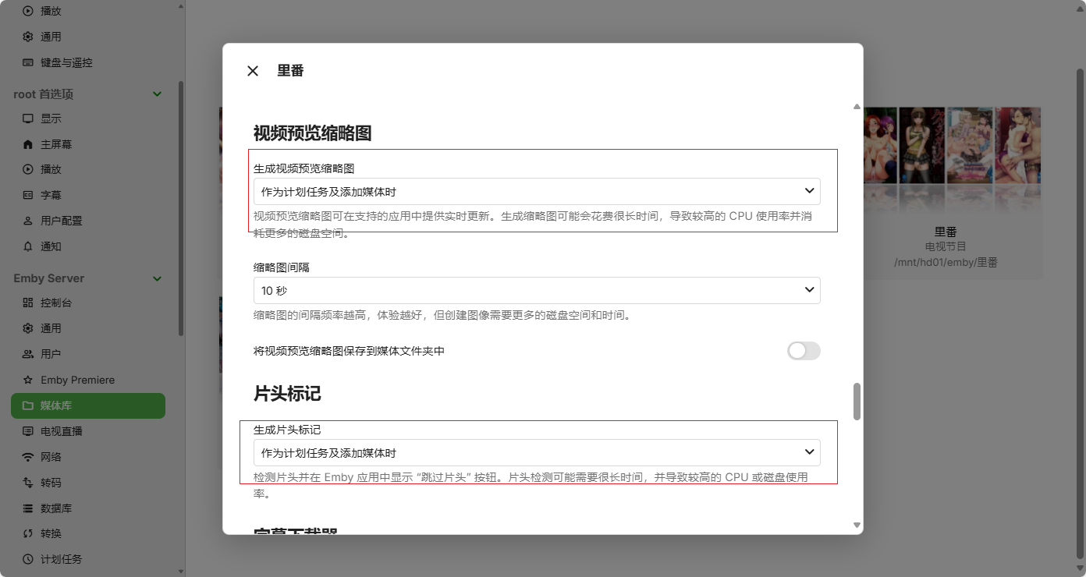Click the 片头标记 section heading

(x=287, y=394)
